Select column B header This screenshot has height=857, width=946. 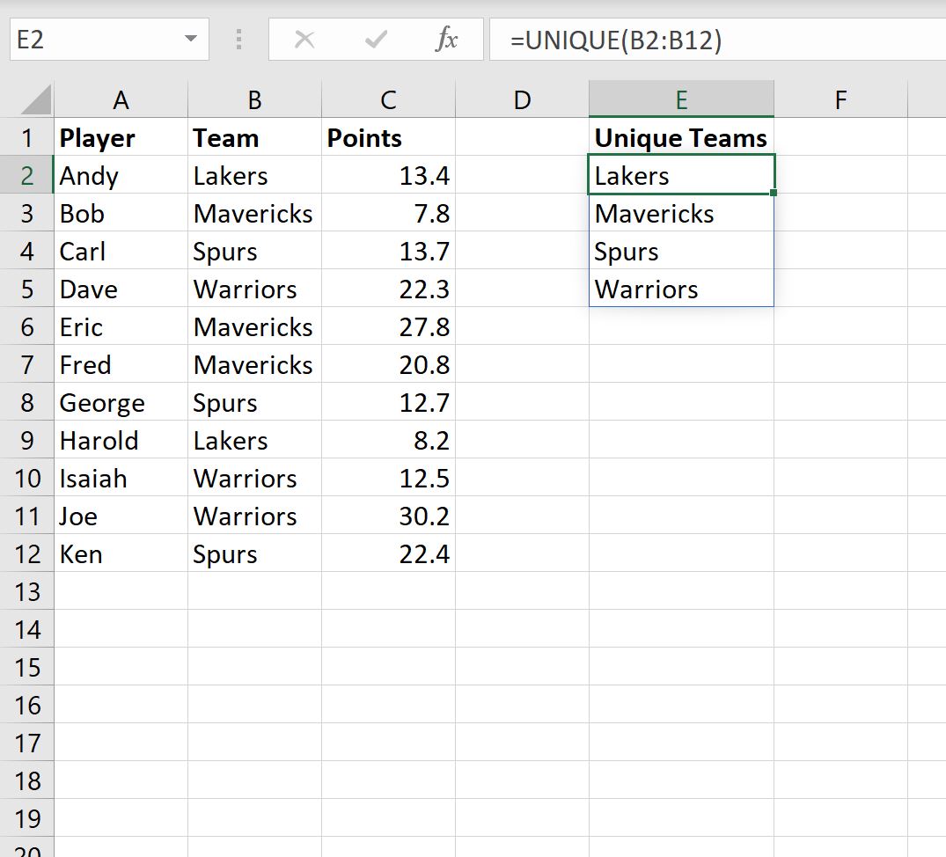point(254,99)
